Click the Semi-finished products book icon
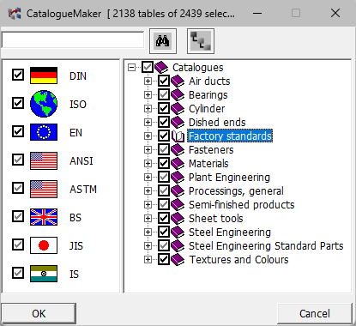Image resolution: width=356 pixels, height=326 pixels. [178, 205]
